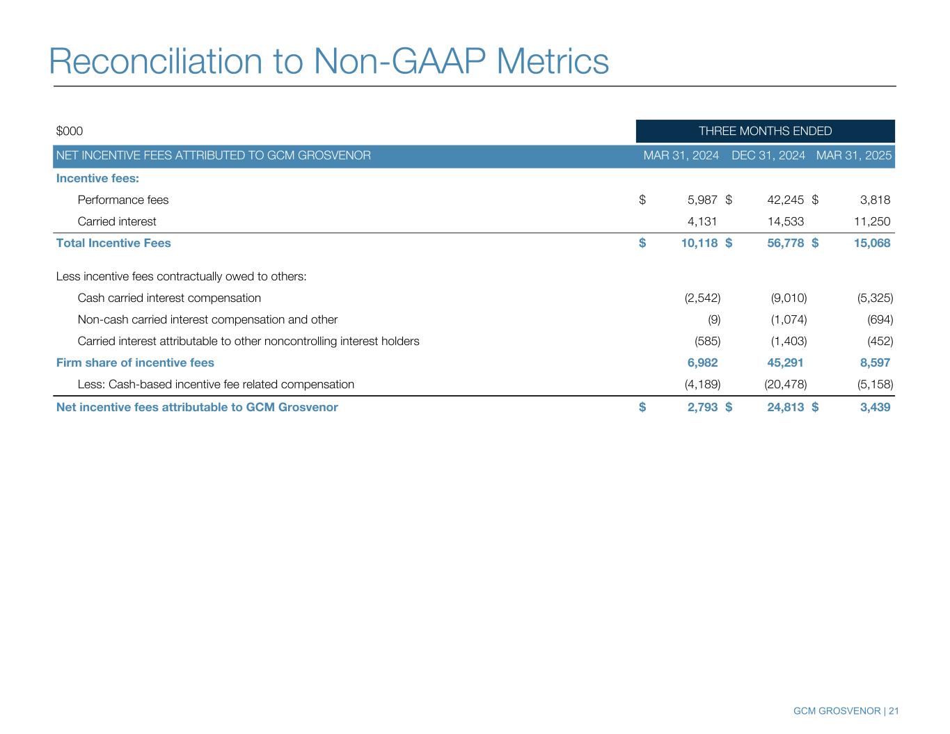
Task: Click the 'Reconciliation to Non-GAAP Metrics' title
Action: coord(328,61)
